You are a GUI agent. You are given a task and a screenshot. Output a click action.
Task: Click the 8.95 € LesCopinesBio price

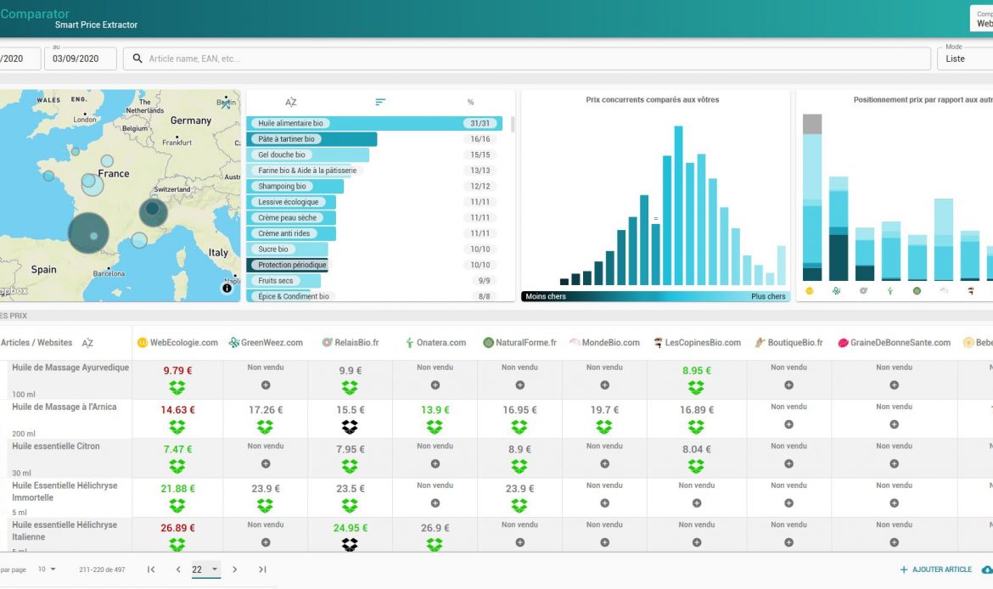click(x=696, y=371)
